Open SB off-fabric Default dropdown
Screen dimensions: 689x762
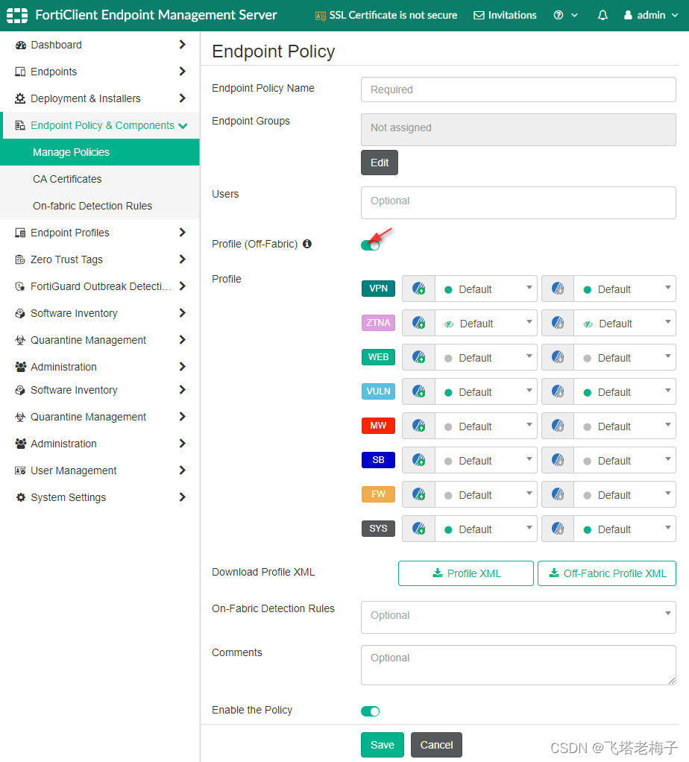click(625, 460)
